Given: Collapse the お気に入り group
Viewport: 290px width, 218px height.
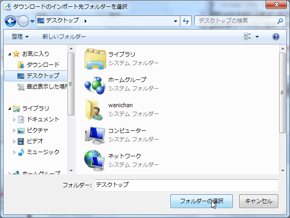Looking at the screenshot, I should pos(10,54).
